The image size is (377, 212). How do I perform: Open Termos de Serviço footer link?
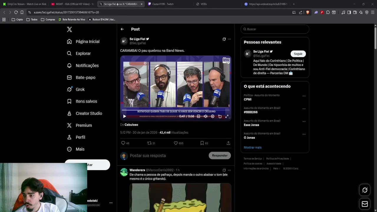click(x=253, y=159)
